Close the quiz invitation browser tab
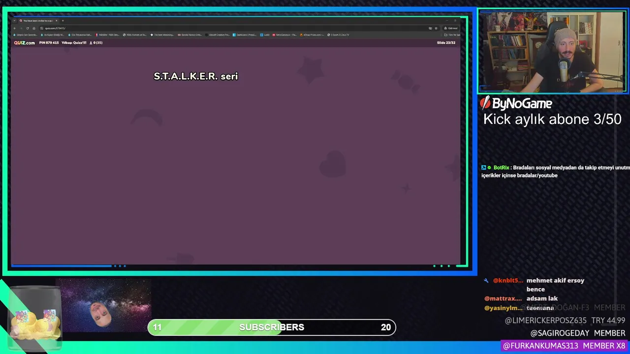630x354 pixels. click(x=57, y=21)
